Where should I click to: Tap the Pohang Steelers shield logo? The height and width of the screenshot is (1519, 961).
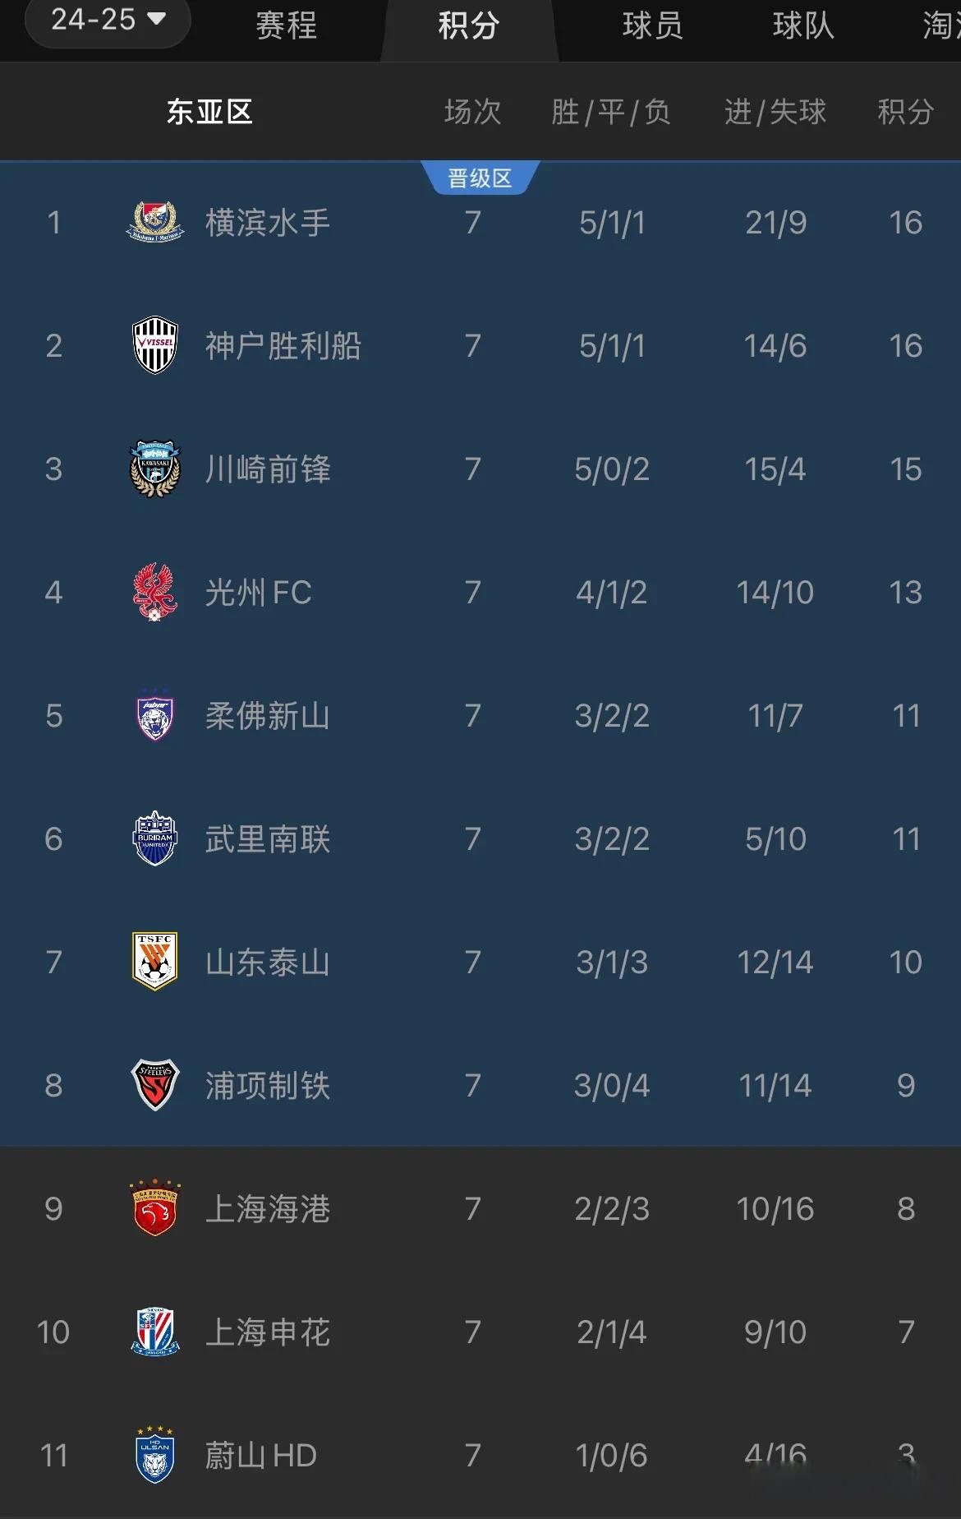[155, 1085]
